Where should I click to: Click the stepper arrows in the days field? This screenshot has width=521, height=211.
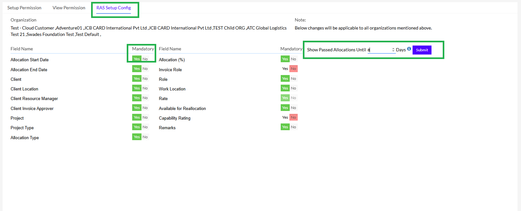[393, 50]
